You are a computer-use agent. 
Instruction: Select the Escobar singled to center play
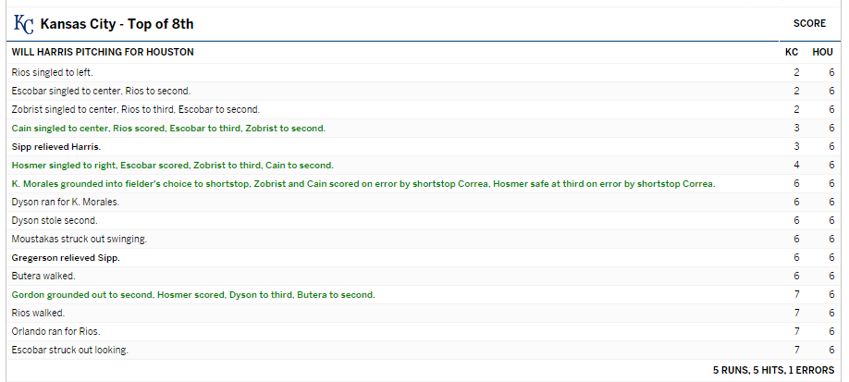[x=101, y=91]
